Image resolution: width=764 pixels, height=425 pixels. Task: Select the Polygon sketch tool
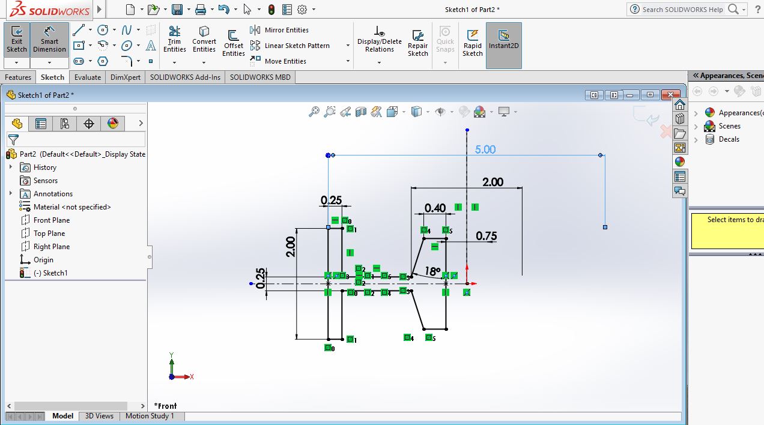103,61
